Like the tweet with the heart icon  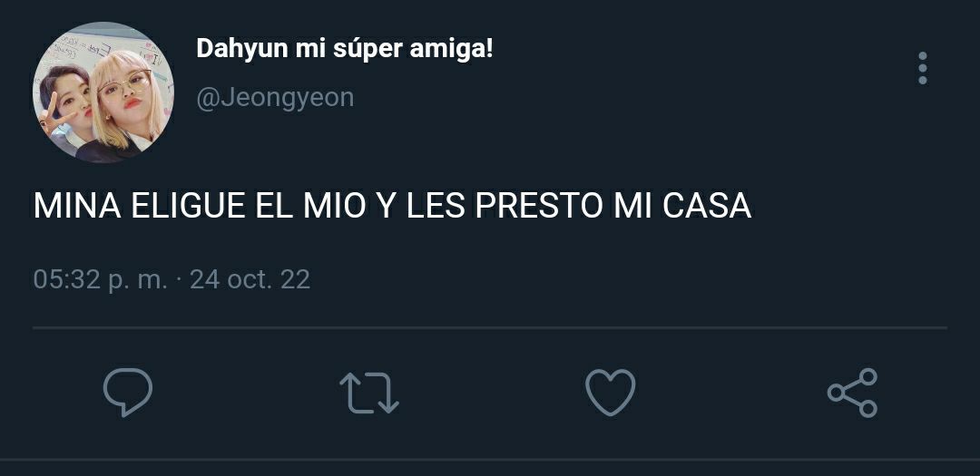tap(610, 393)
